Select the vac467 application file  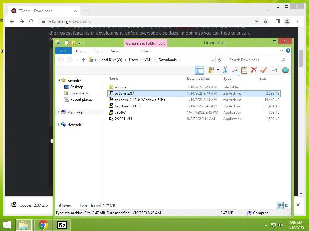(194, 112)
